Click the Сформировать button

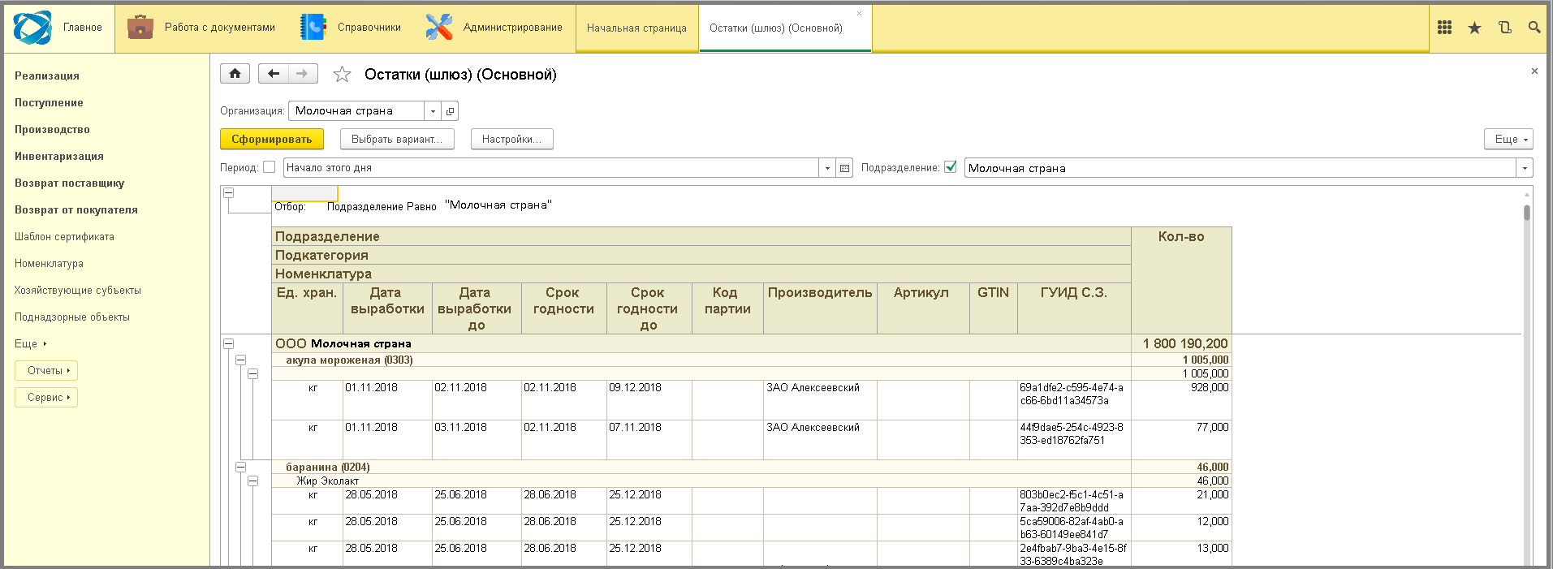tap(272, 139)
